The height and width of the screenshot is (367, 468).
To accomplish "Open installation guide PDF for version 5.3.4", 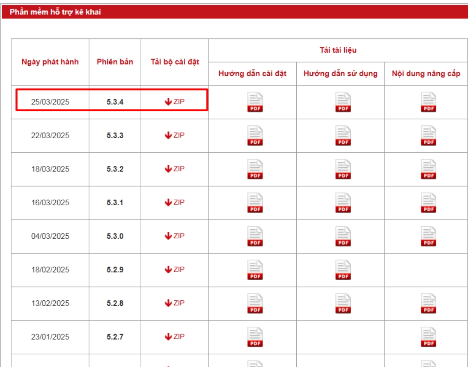I will coord(255,102).
